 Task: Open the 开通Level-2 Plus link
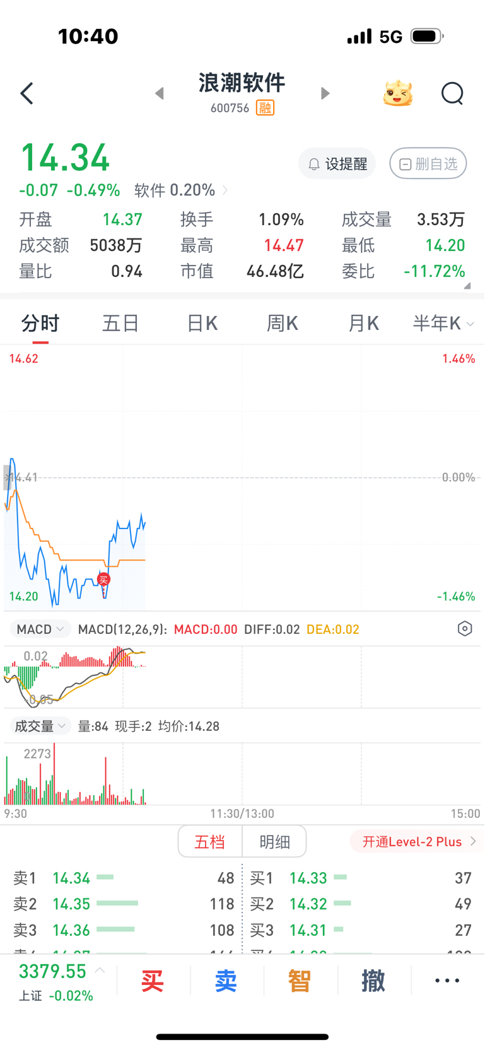tap(418, 841)
